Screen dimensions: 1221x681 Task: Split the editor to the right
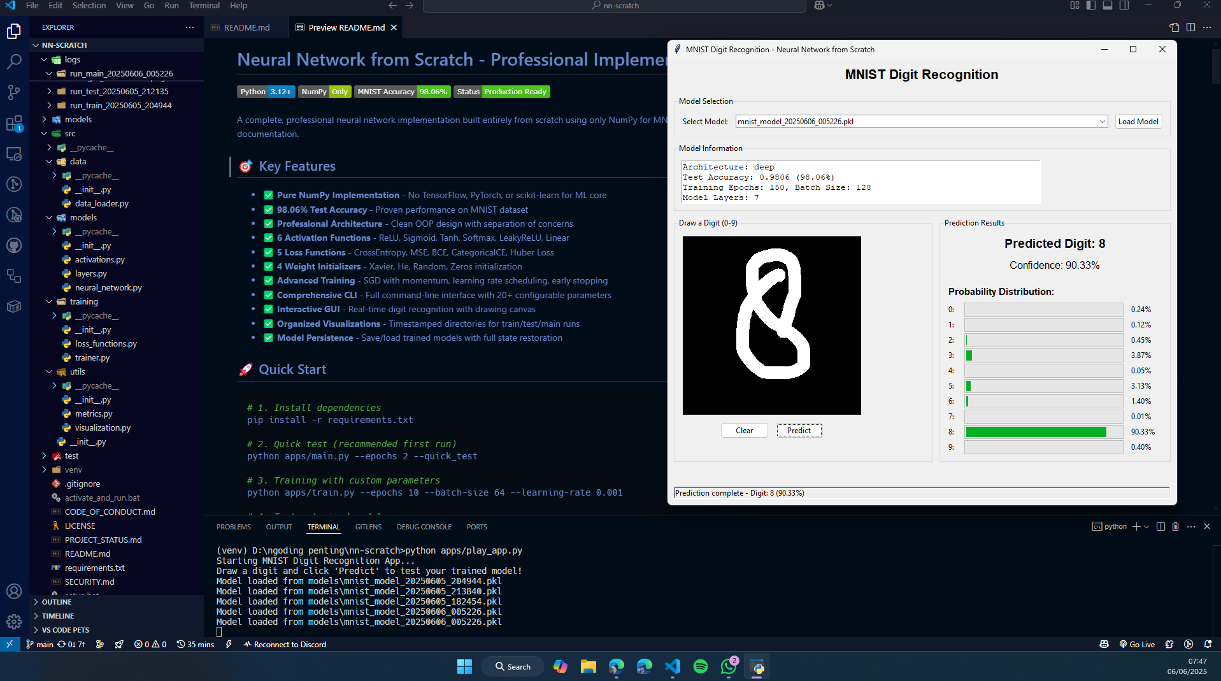tap(1190, 27)
